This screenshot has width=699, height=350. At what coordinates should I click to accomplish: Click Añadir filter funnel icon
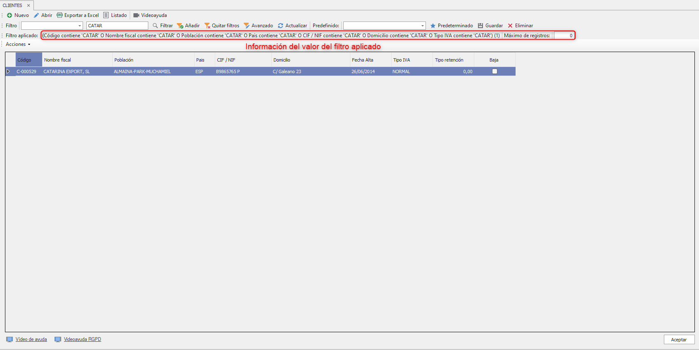point(180,26)
